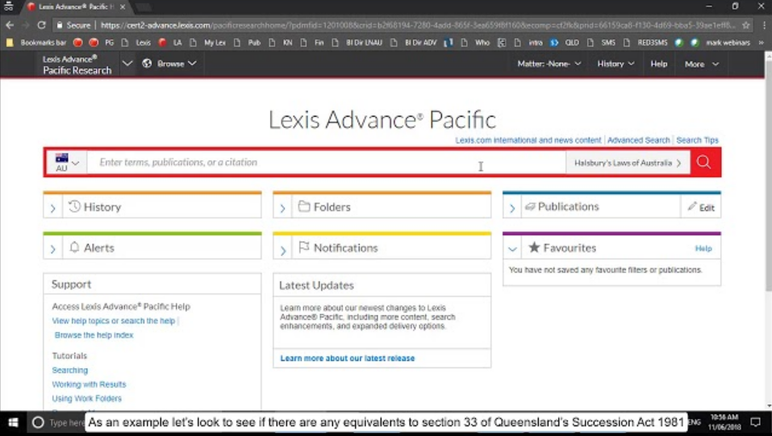Screen dimensions: 772x436
Task: Open the product switcher chevron beside Pacific Research
Action: pos(127,64)
